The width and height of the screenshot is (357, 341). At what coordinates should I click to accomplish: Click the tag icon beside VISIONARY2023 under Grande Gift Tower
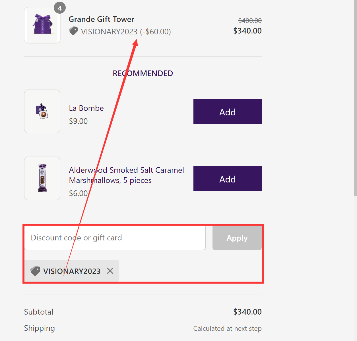point(73,31)
